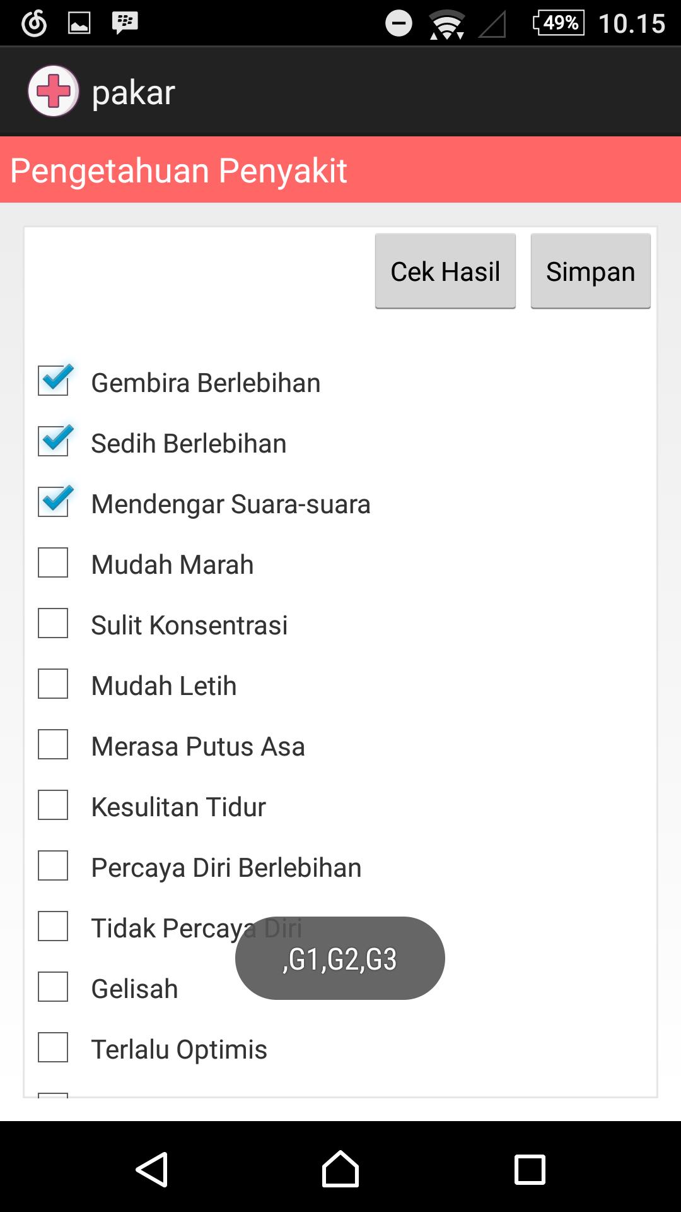Check the Kesulitan Tidur option

(53, 805)
